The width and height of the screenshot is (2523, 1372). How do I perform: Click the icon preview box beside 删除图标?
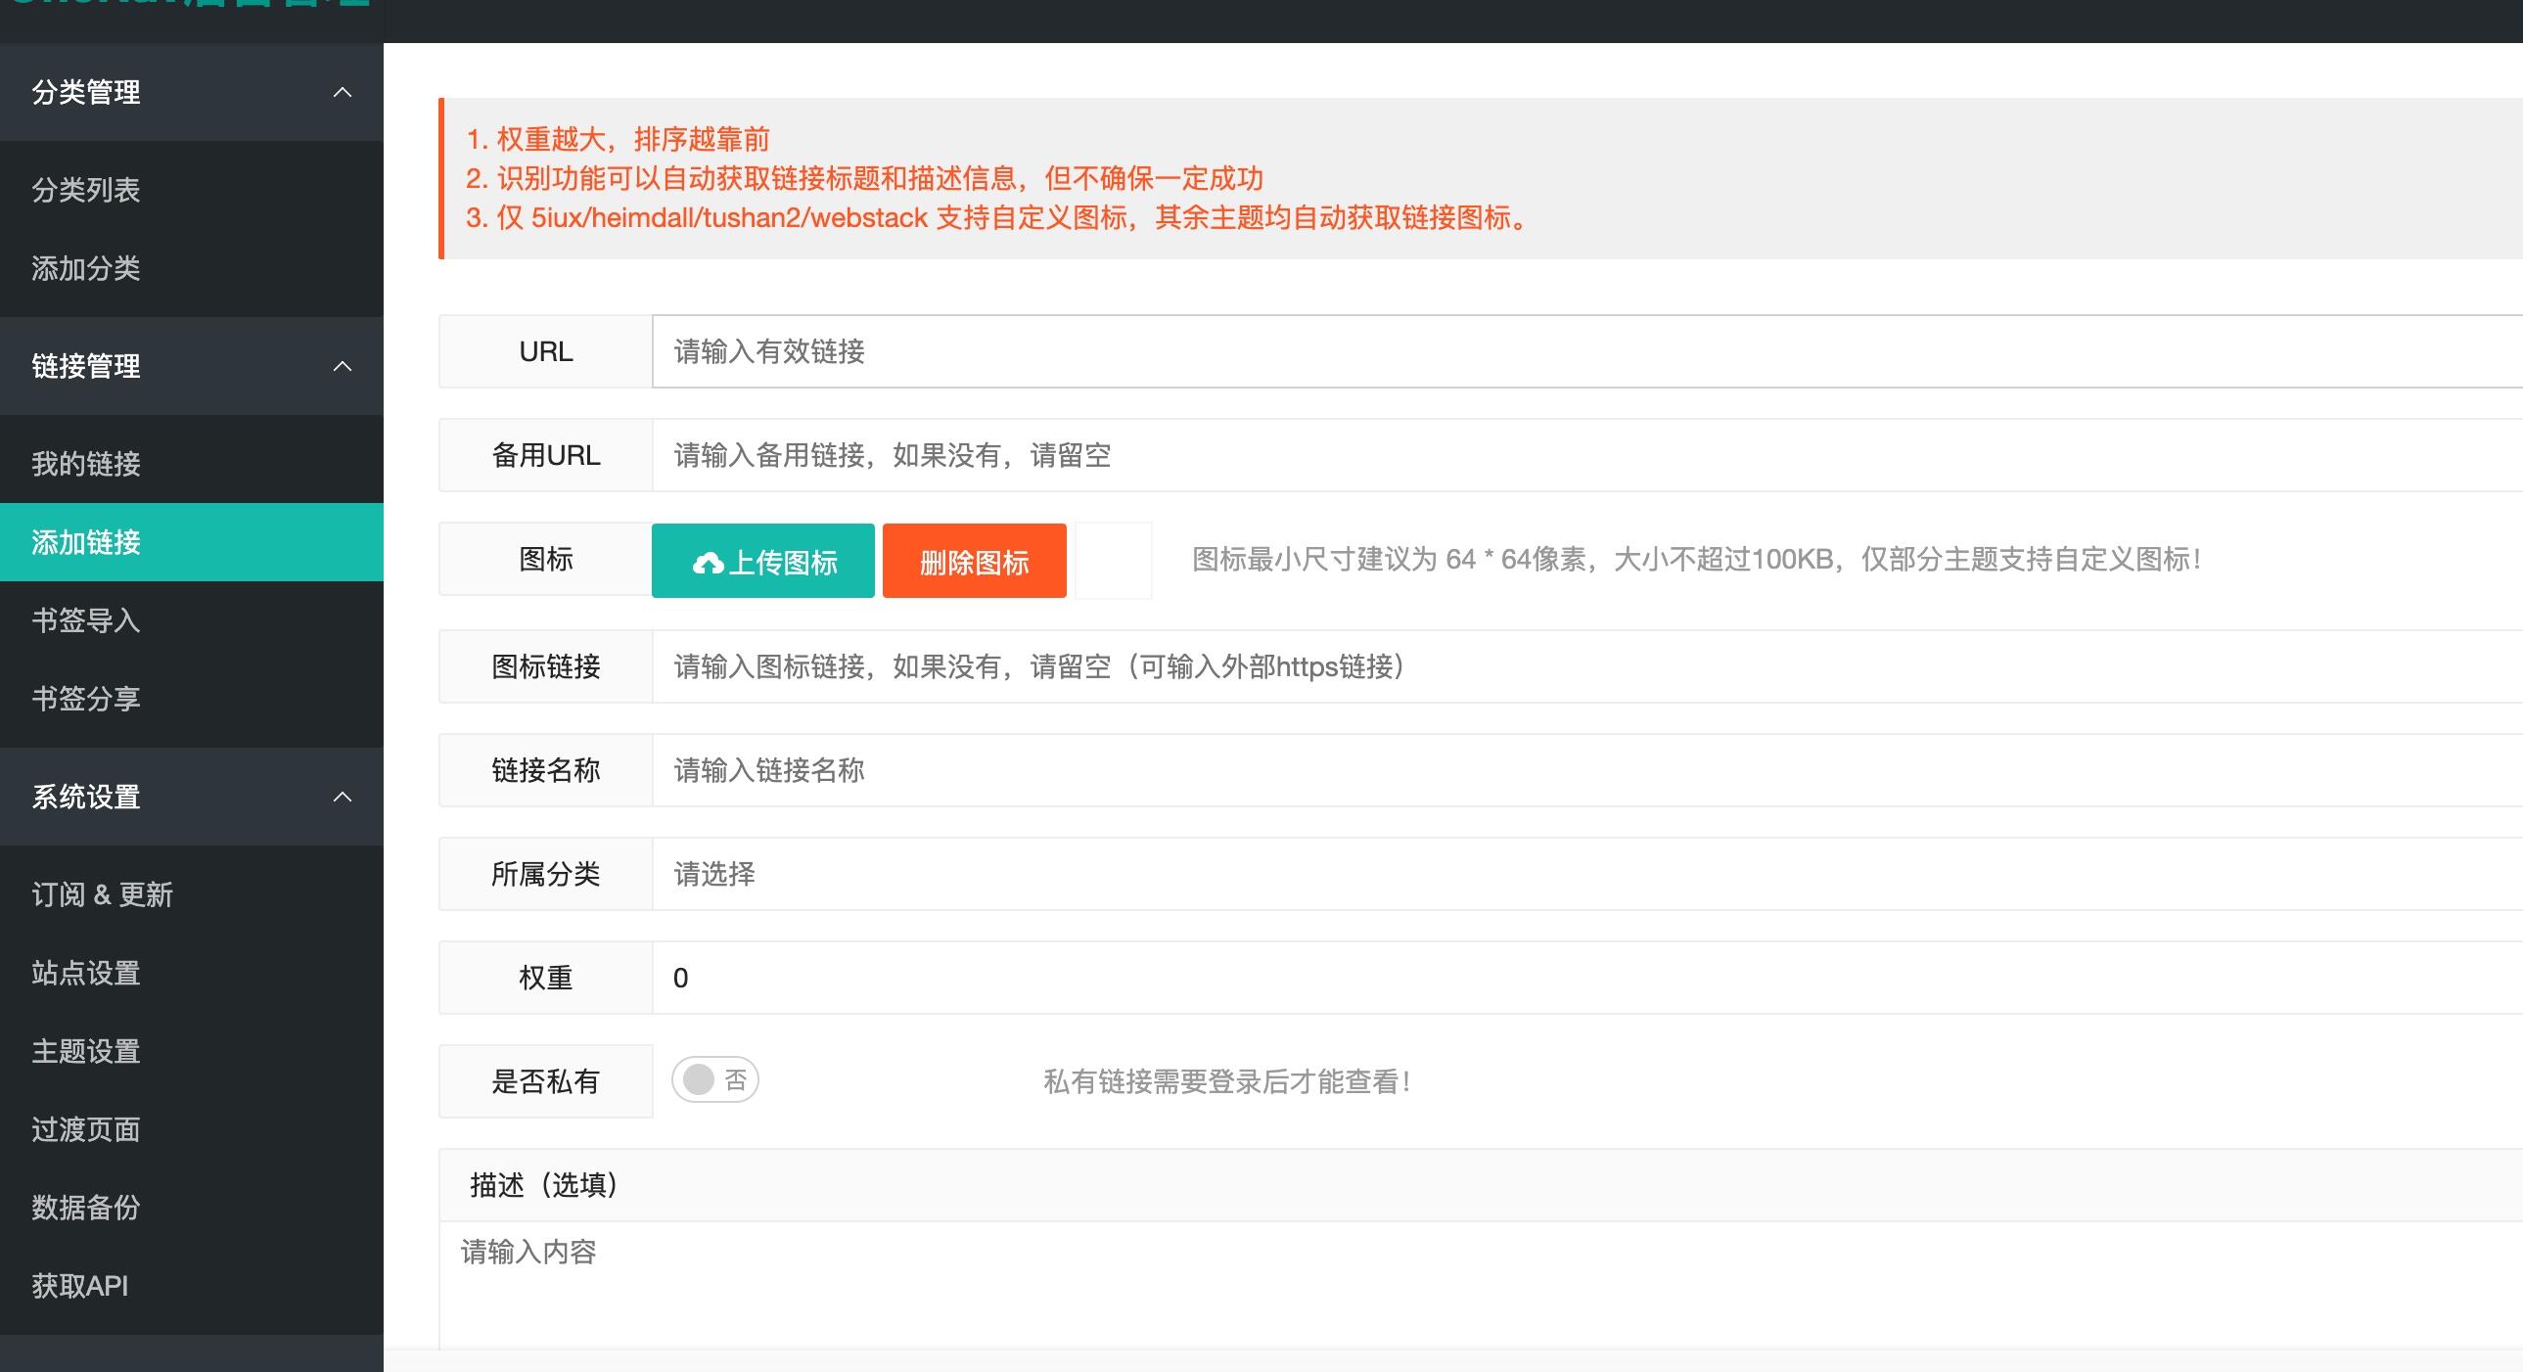[1113, 560]
